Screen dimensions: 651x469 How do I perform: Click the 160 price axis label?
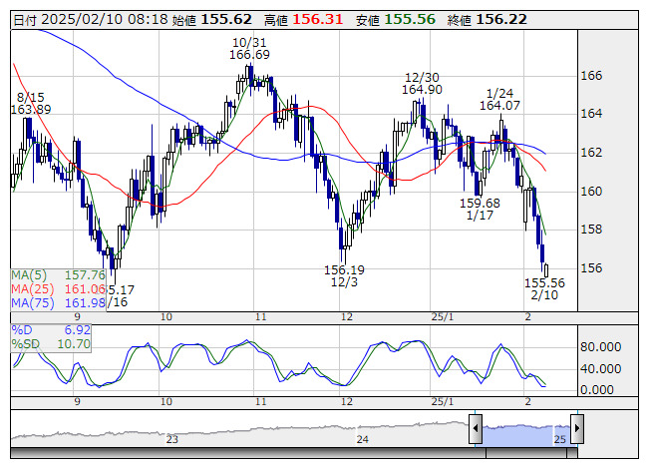click(x=591, y=191)
